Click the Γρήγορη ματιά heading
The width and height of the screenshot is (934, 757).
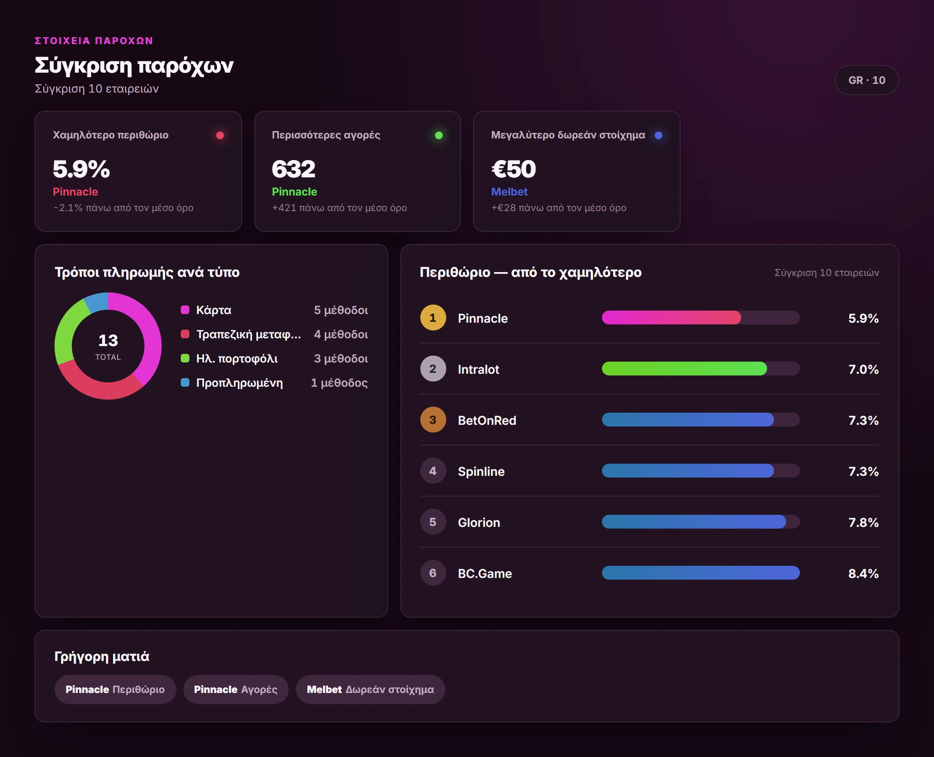pyautogui.click(x=102, y=656)
